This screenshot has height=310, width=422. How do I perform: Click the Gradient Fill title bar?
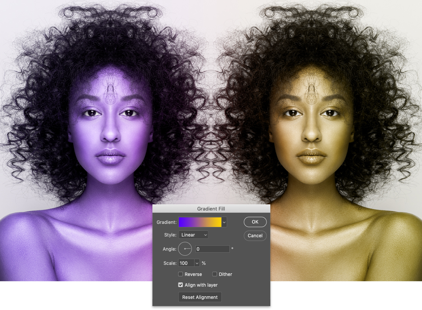[x=211, y=209]
